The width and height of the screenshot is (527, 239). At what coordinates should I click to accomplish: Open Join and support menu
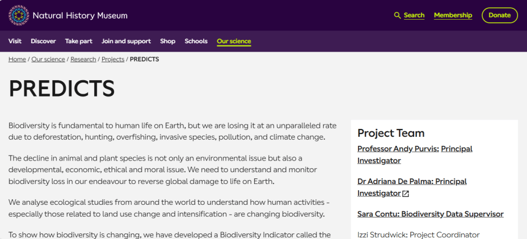pos(126,41)
